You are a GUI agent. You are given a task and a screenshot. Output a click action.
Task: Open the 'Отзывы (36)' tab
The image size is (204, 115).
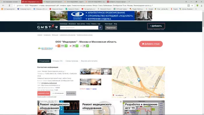[57, 61]
